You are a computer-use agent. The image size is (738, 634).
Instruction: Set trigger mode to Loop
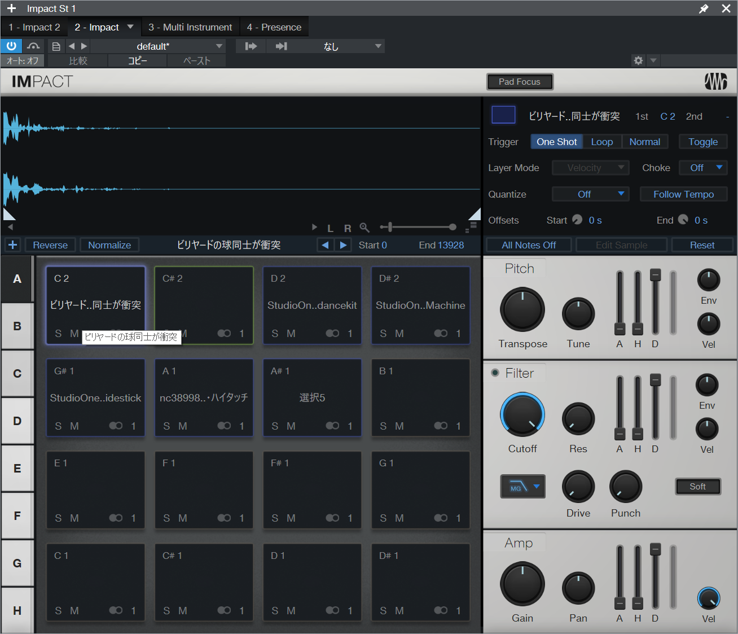(x=602, y=142)
